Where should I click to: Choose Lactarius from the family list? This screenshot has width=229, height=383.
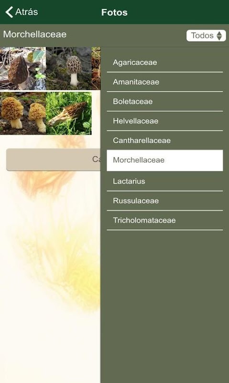coord(165,181)
